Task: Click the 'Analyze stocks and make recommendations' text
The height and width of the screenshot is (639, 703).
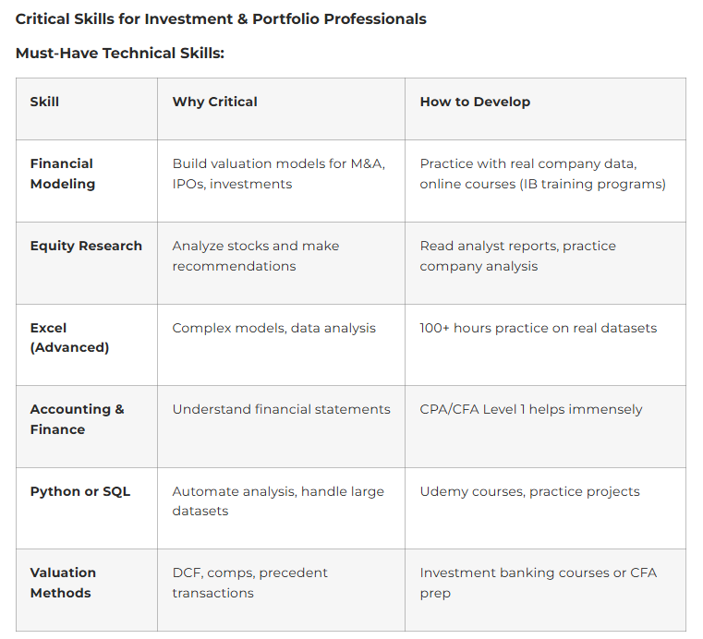Action: [x=255, y=256]
